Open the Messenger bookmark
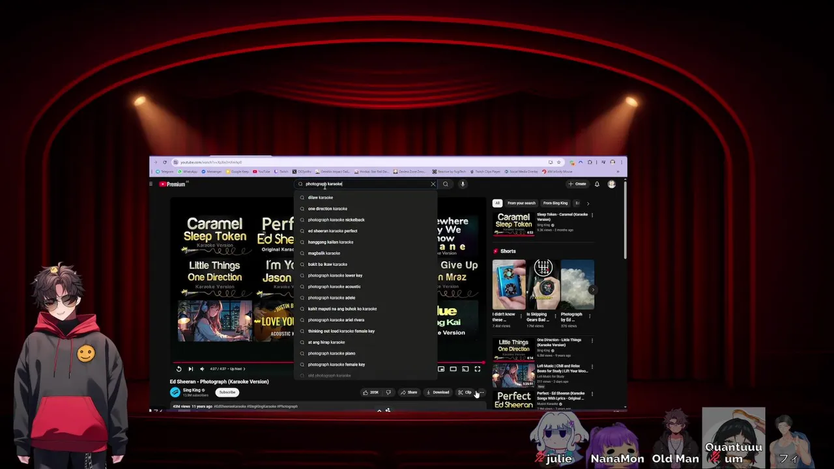The image size is (834, 469). 212,171
